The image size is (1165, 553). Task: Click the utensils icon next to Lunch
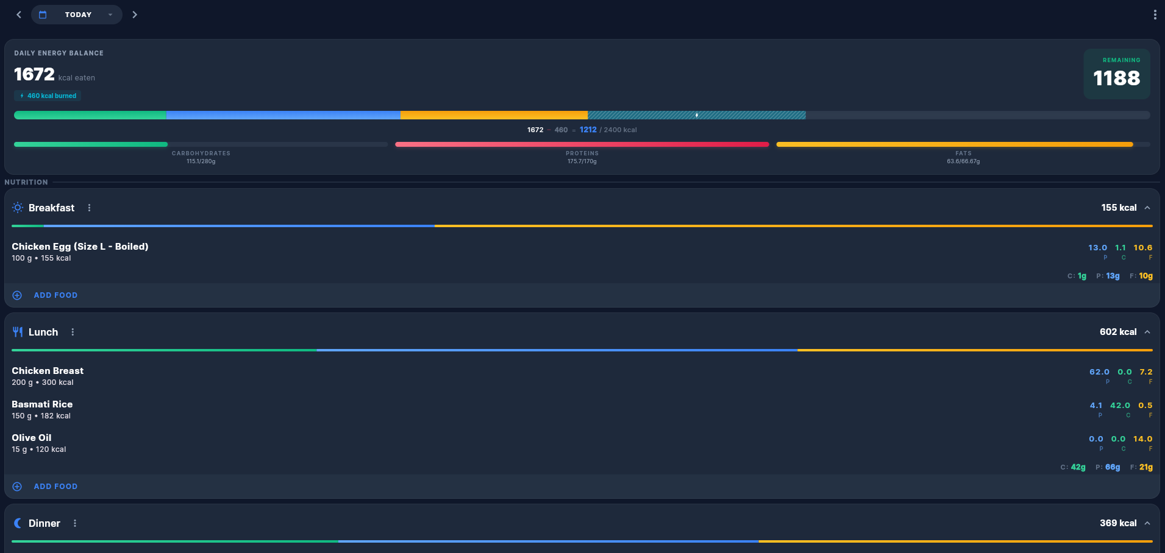coord(18,331)
